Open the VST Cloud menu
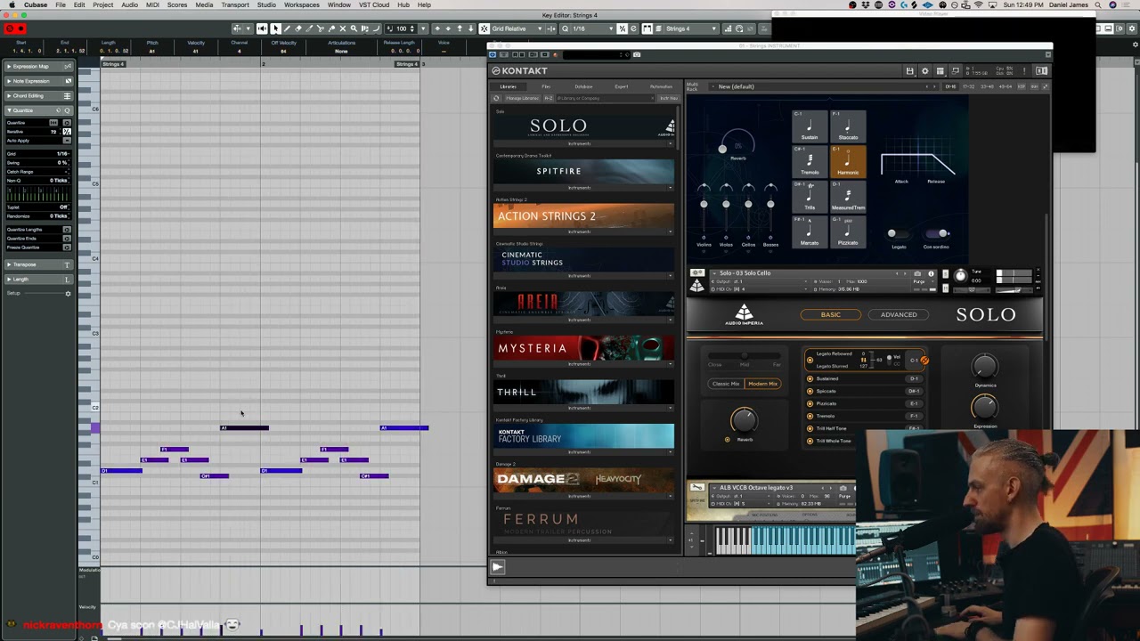 [374, 5]
